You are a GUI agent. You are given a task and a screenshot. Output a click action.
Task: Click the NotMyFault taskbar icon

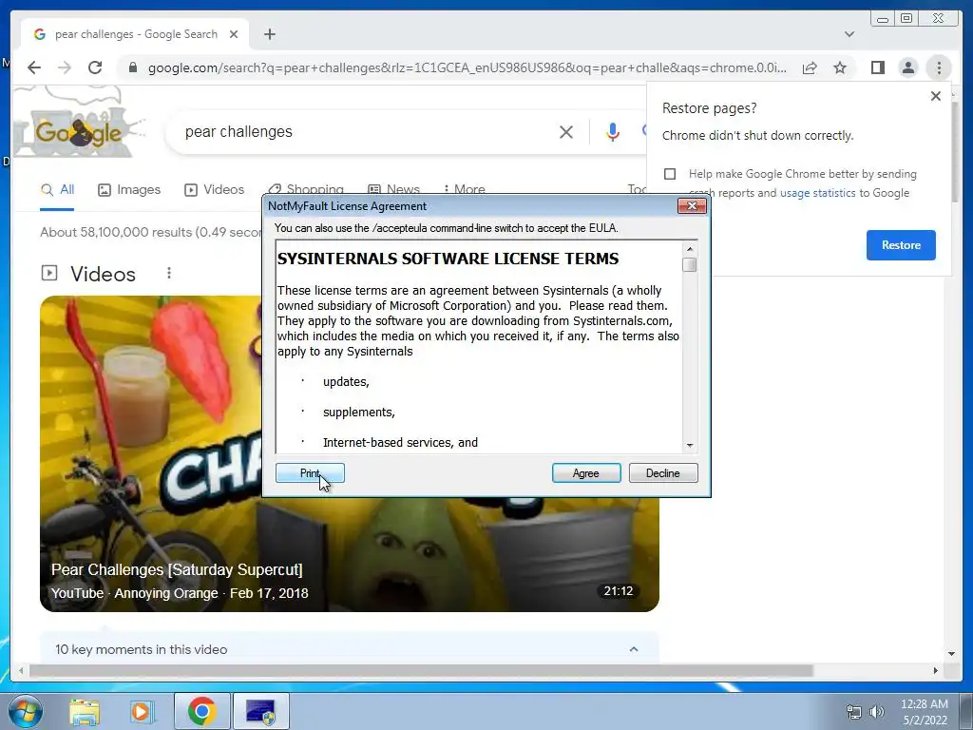click(261, 711)
